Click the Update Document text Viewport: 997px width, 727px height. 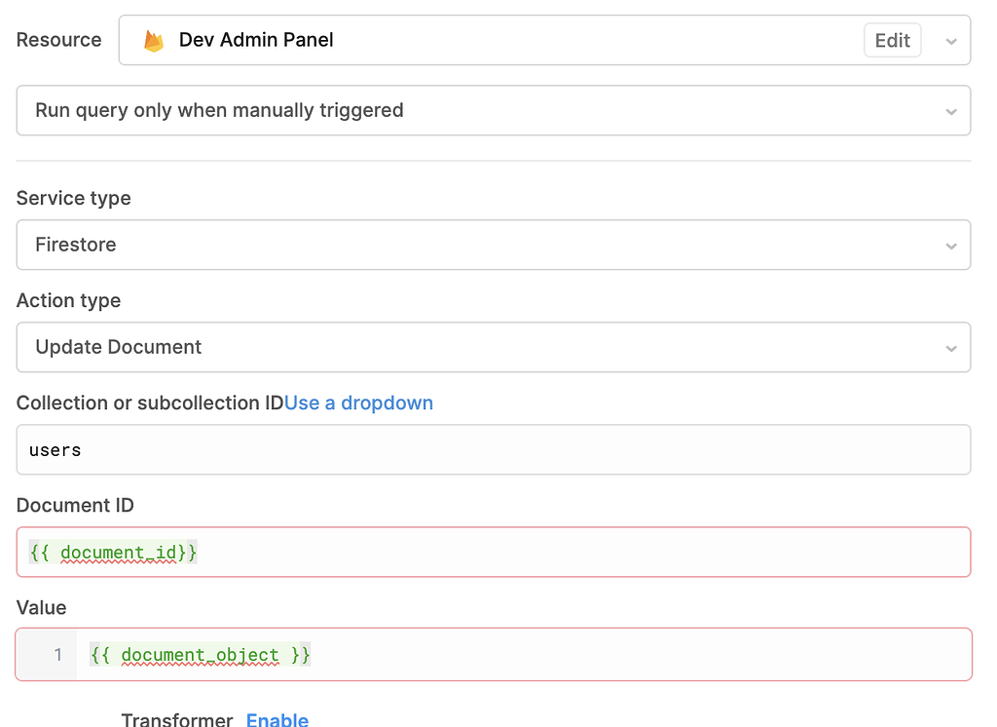[x=118, y=347]
